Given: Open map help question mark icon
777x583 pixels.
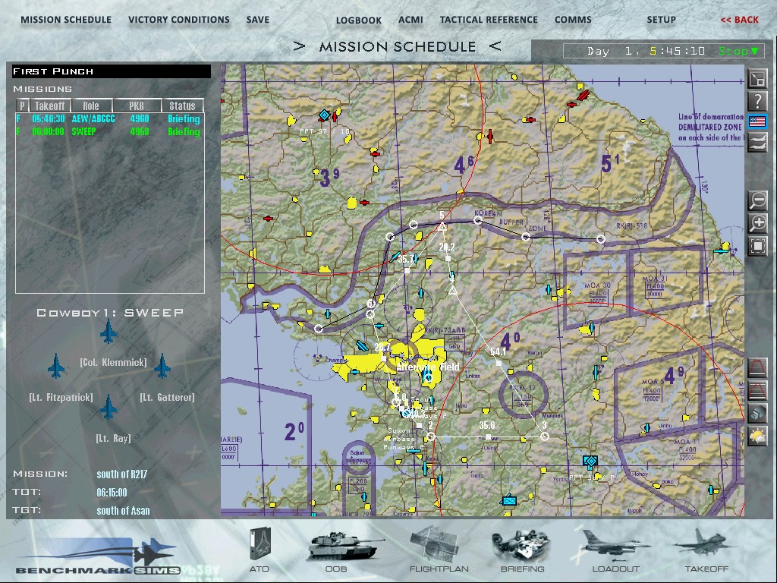Looking at the screenshot, I should pos(757,101).
